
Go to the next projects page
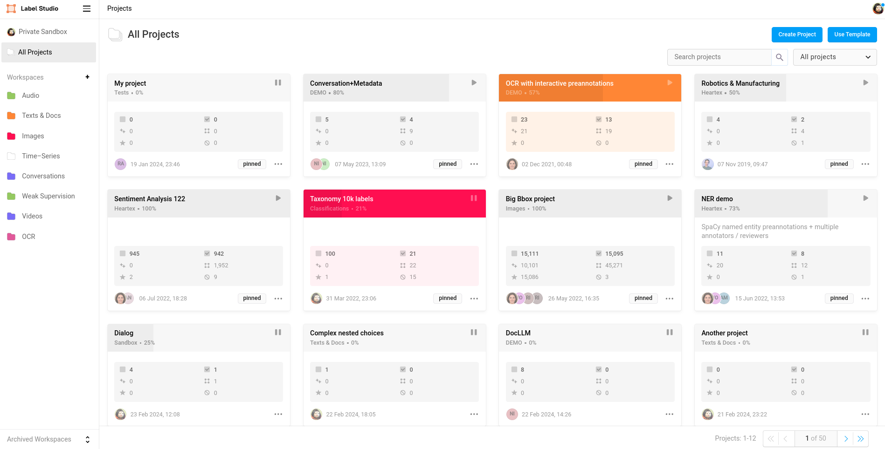846,438
